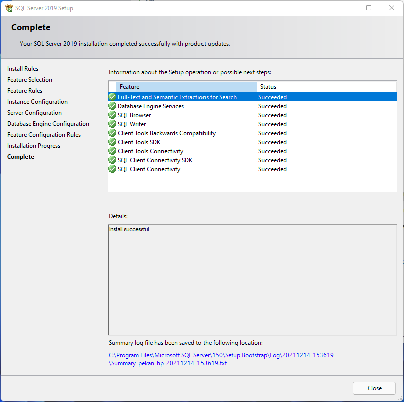Open the summary log file link

pos(222,359)
